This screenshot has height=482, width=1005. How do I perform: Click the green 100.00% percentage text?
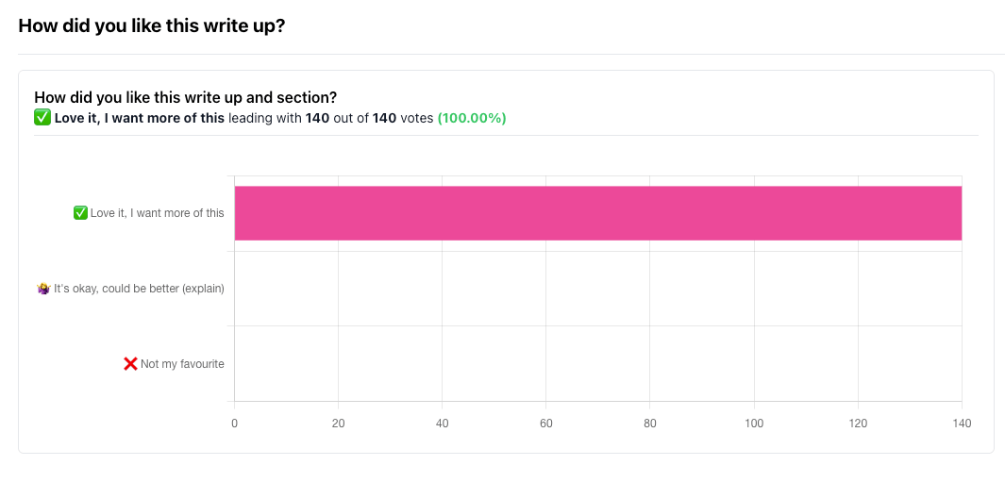click(472, 118)
